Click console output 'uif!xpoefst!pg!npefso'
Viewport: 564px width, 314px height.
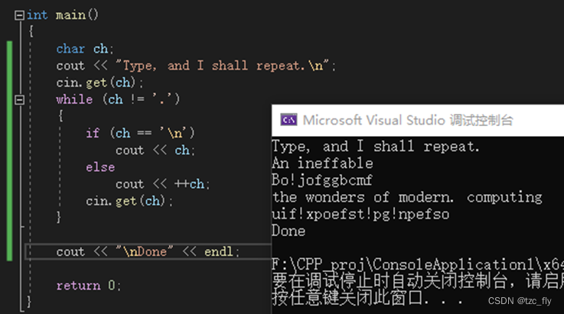[x=360, y=214]
